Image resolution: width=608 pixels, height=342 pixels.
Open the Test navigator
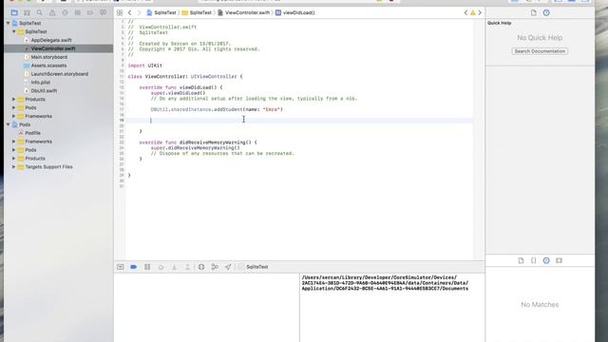click(65, 12)
